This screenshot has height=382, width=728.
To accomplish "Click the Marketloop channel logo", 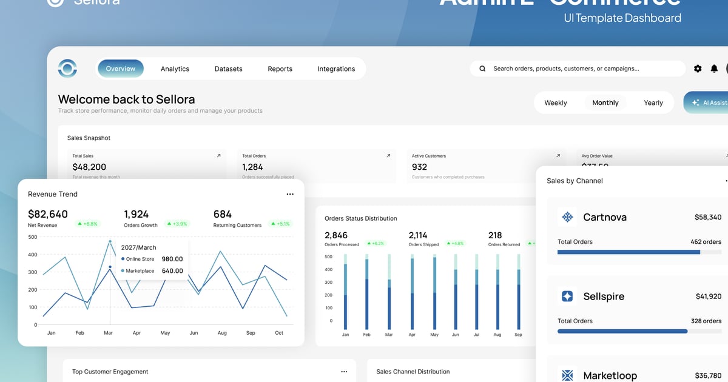I will [x=567, y=375].
